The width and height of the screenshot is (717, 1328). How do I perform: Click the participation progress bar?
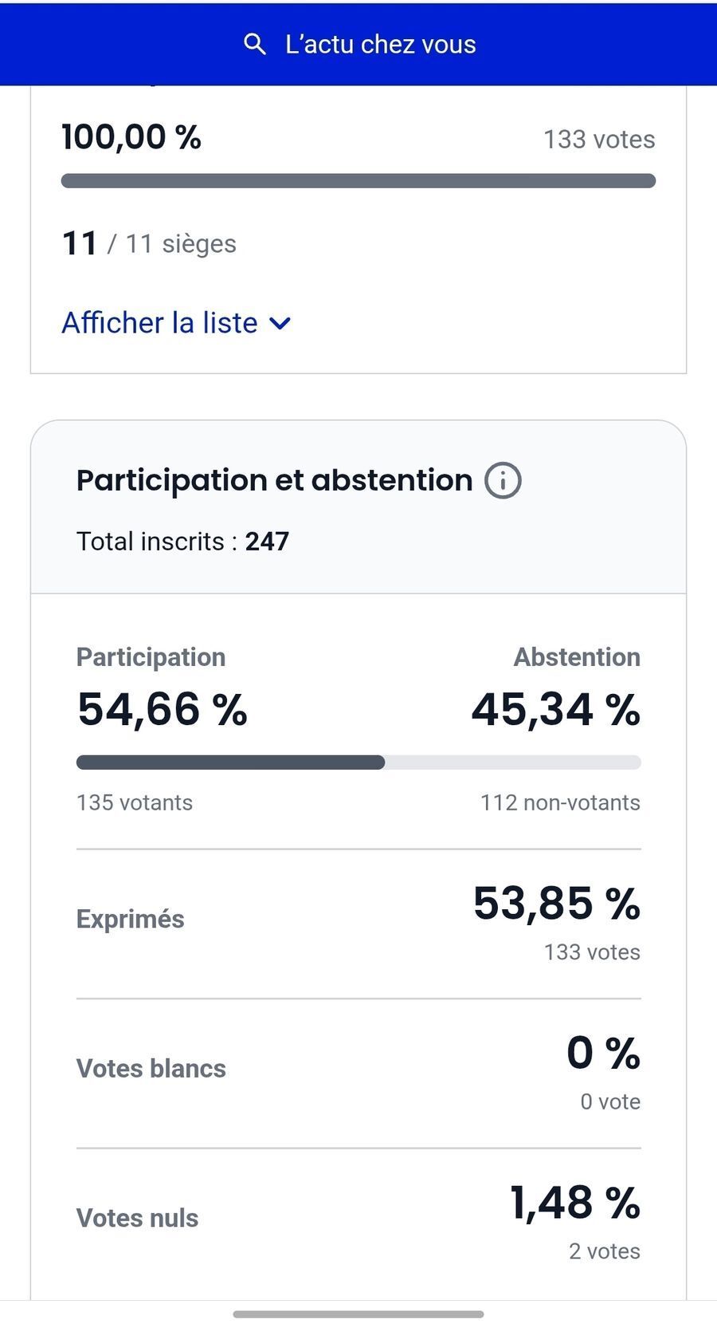pyautogui.click(x=358, y=763)
